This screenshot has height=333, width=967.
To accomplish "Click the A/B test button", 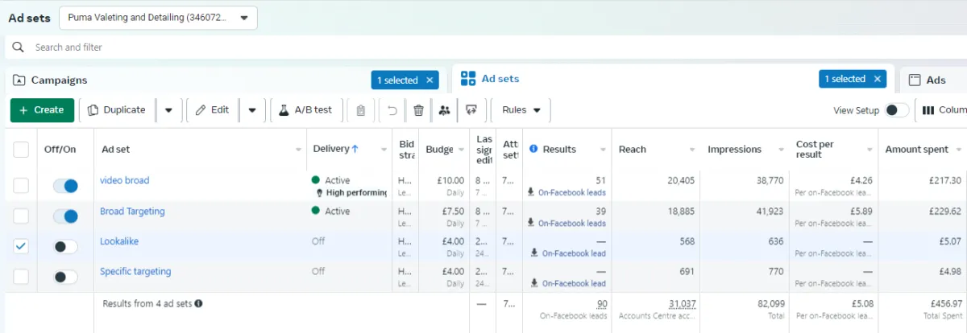I will (306, 110).
